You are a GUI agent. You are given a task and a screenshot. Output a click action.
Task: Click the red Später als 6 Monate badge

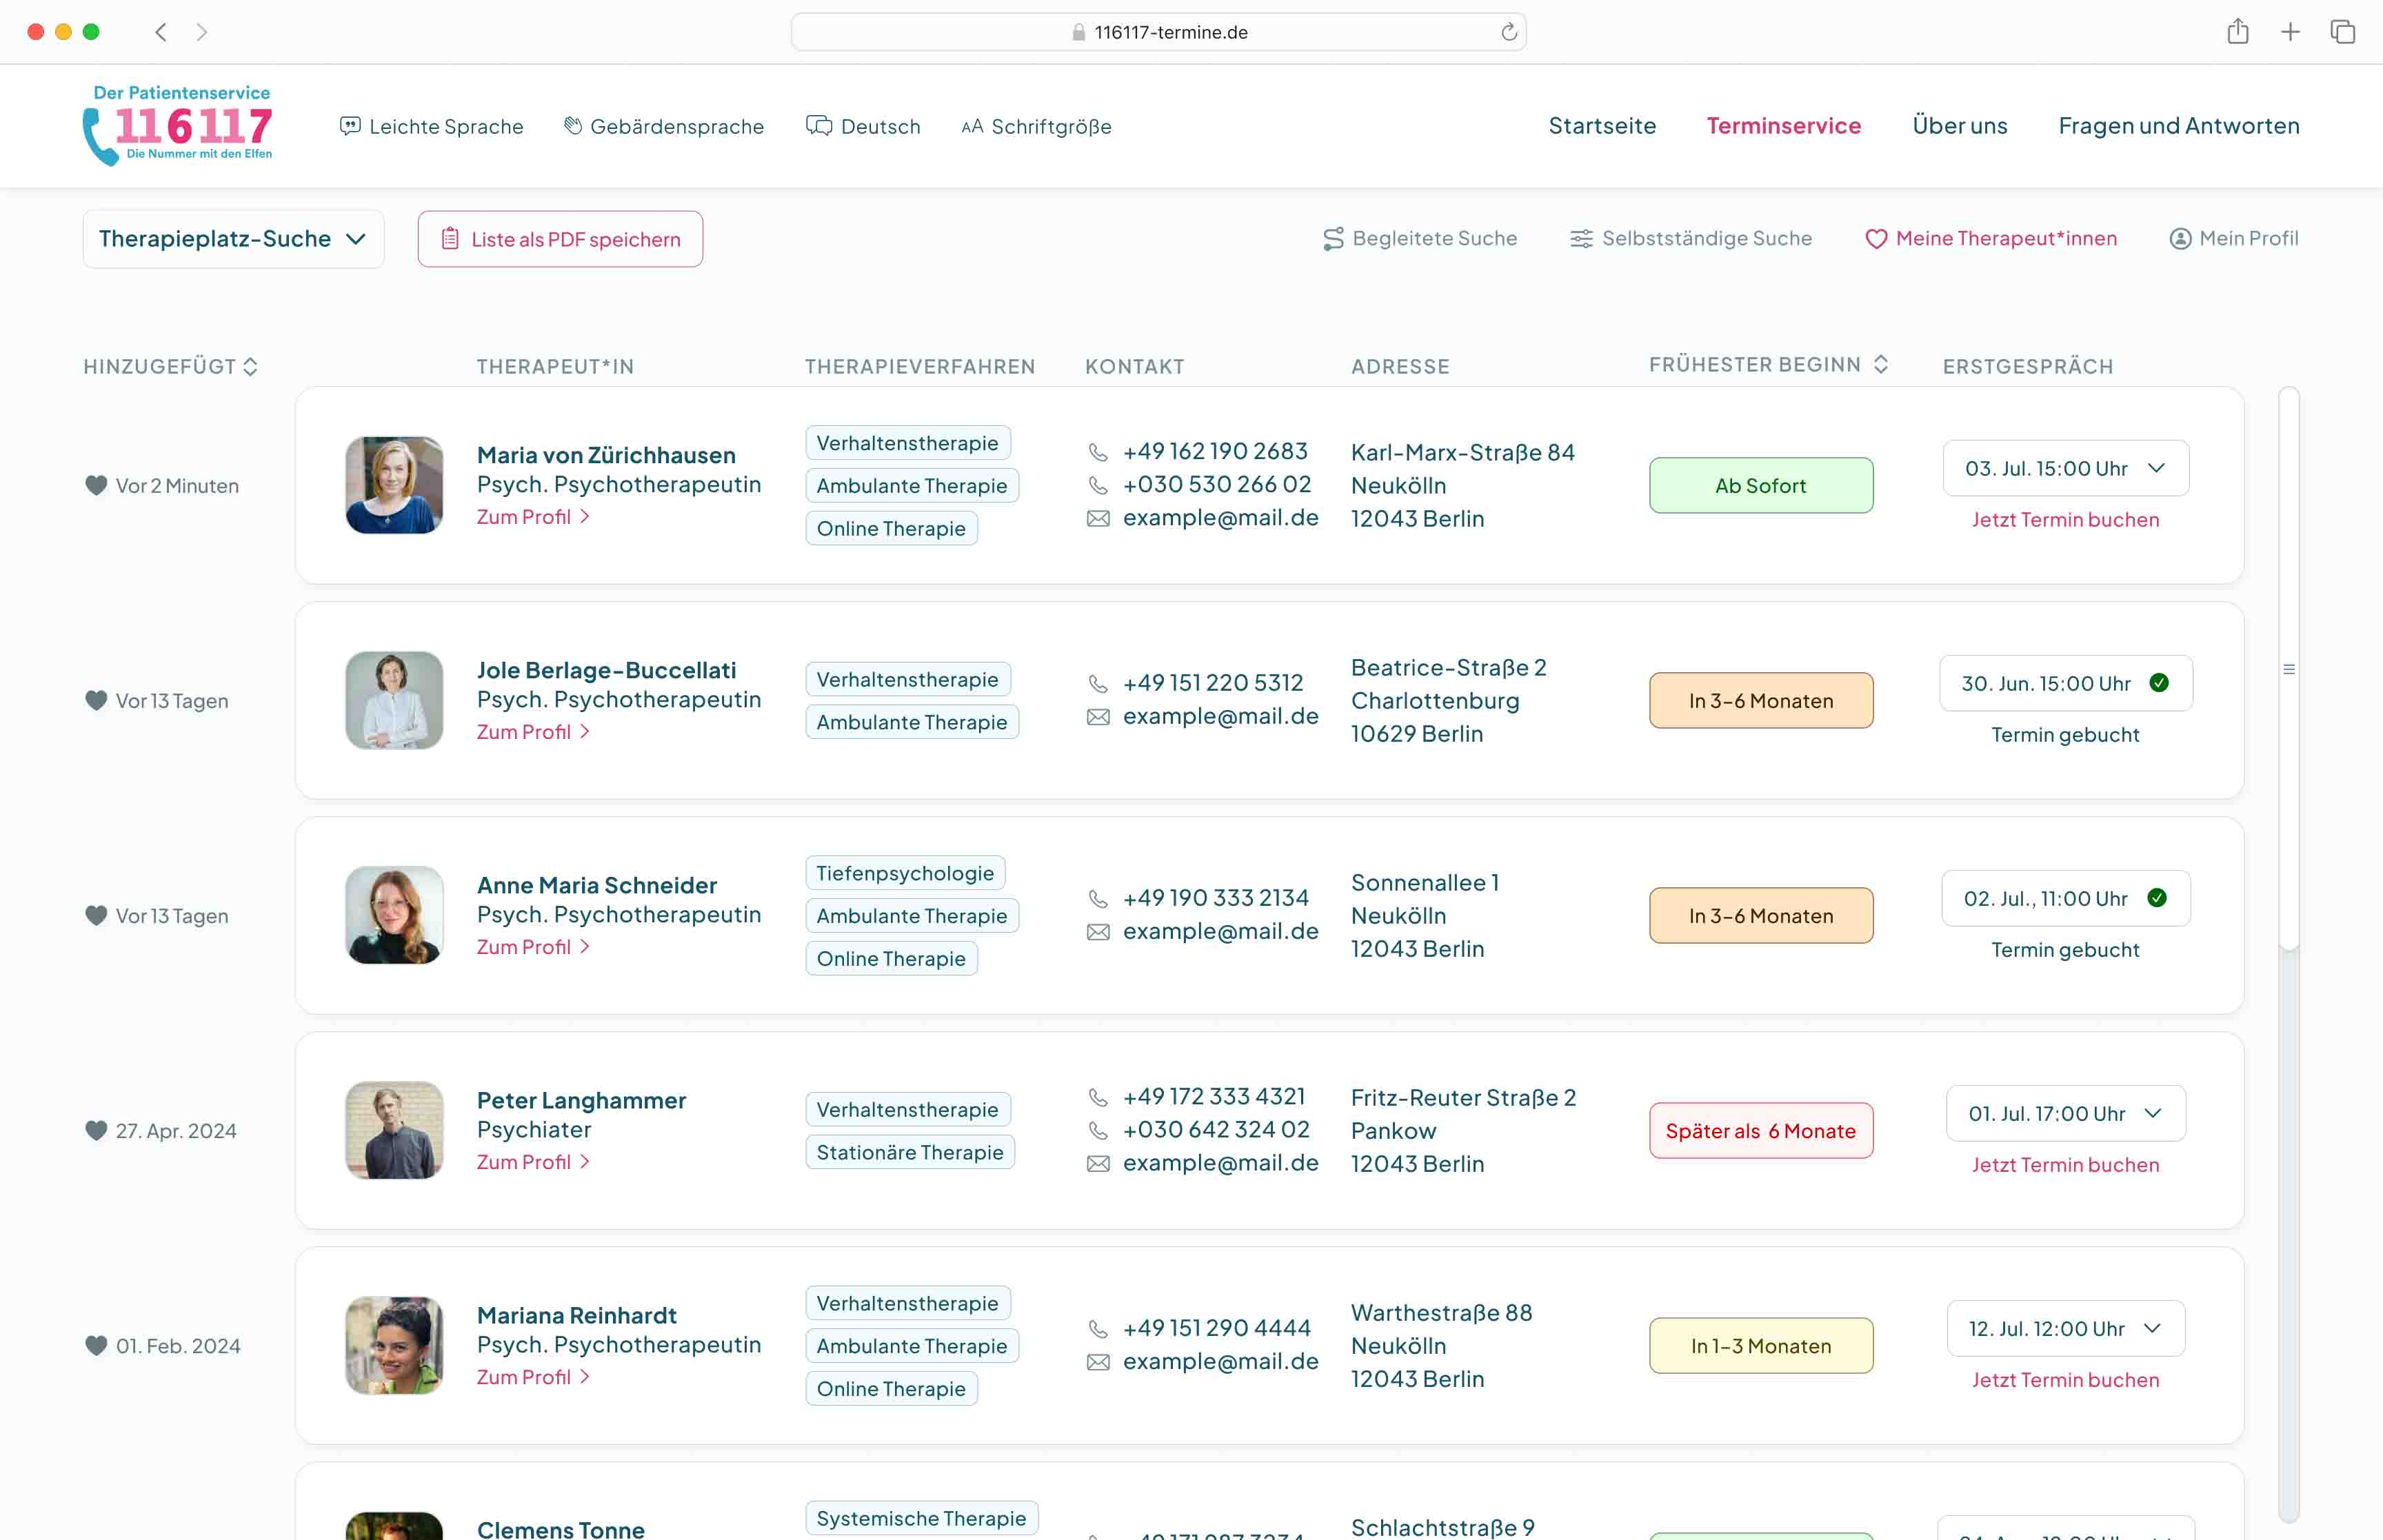click(1761, 1130)
